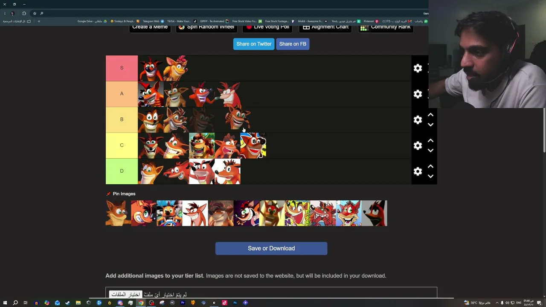Screen dimensions: 546x307
Task: Click the choose files button
Action: 125,294
